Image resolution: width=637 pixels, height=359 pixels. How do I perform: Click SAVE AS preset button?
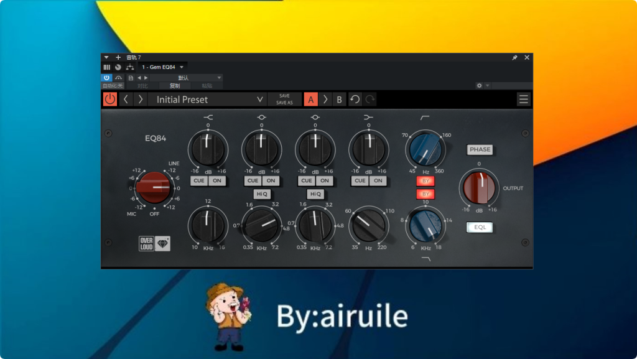[x=284, y=103]
